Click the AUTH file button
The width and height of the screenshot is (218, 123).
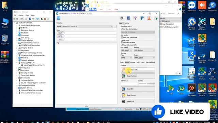(x=60, y=36)
